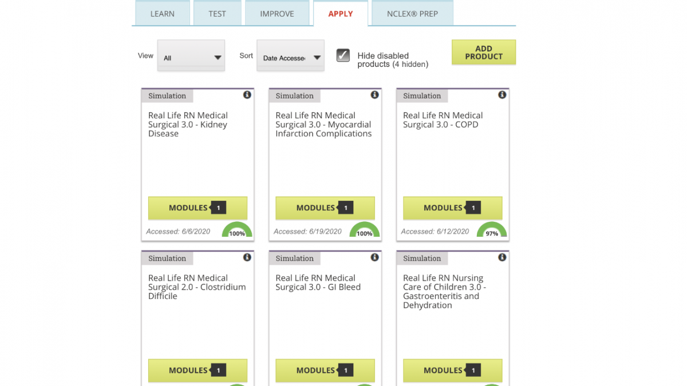
Task: Click the Simulation label on COPD card
Action: (x=422, y=96)
